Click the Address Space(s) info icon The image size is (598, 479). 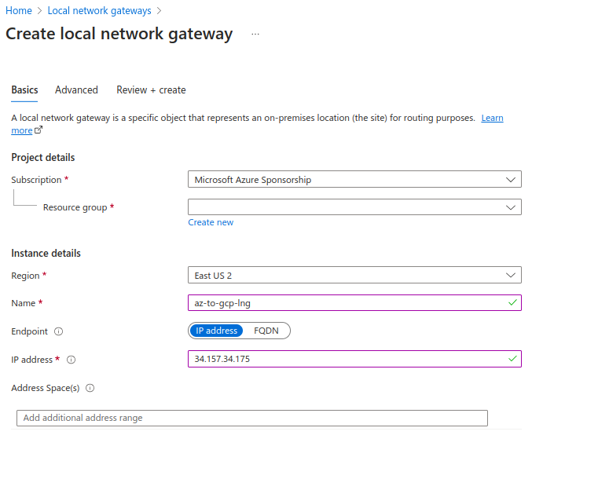point(90,388)
